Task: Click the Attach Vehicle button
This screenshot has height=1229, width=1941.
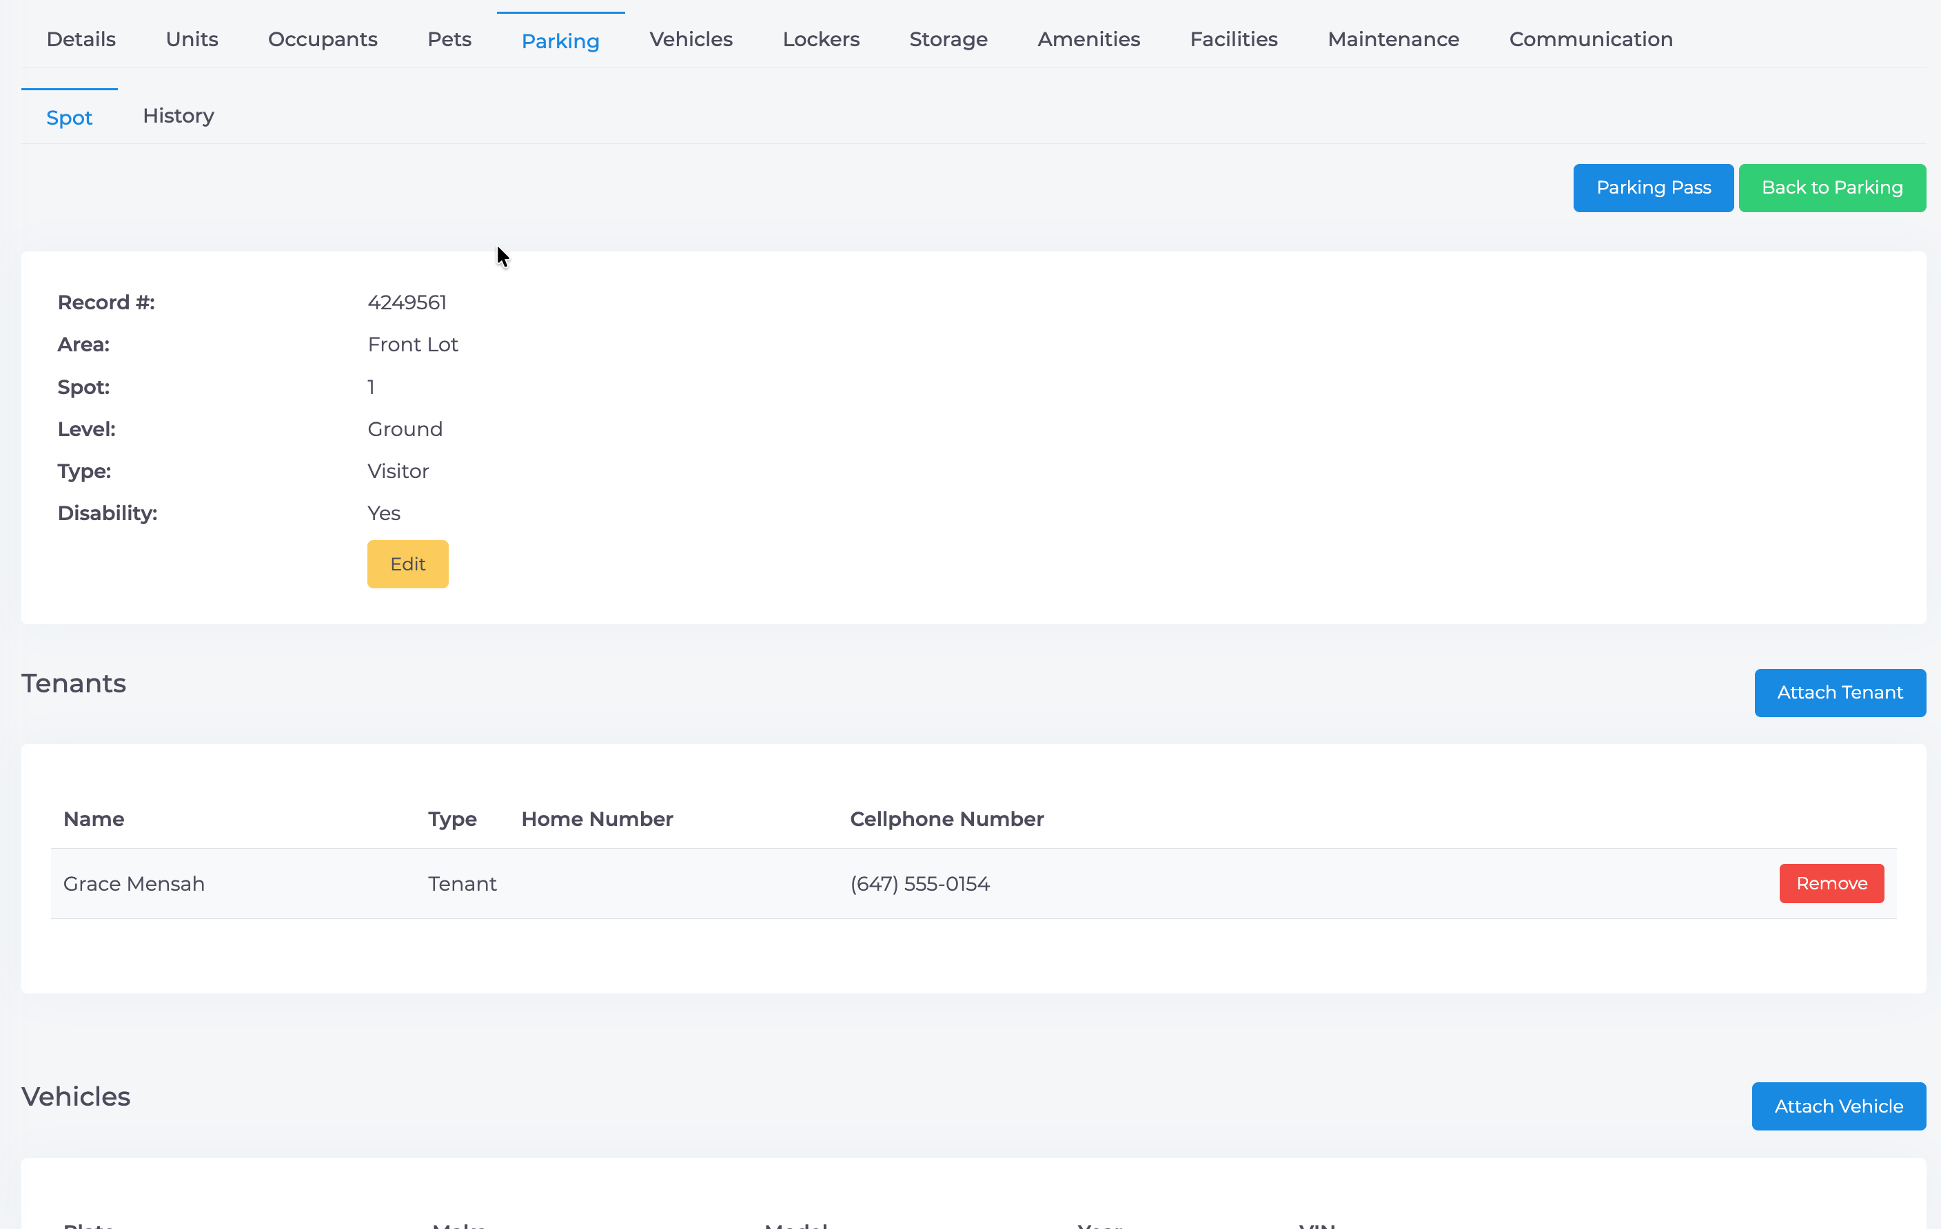Action: pos(1838,1106)
